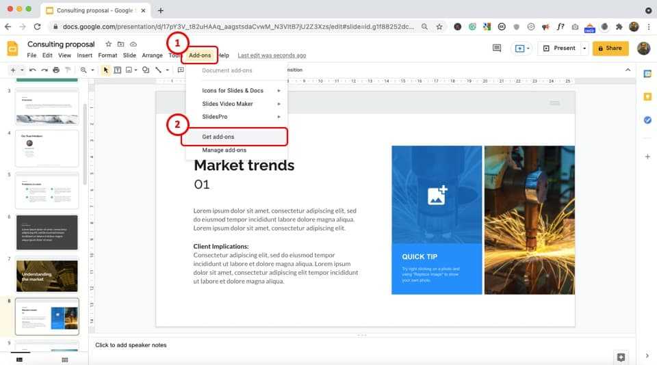This screenshot has height=365, width=657.
Task: Select the 'Understanding the market' slide thumbnail
Action: [x=47, y=275]
